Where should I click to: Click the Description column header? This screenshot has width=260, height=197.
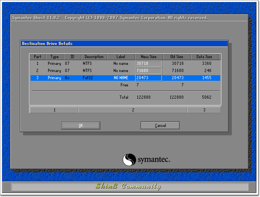pyautogui.click(x=94, y=57)
